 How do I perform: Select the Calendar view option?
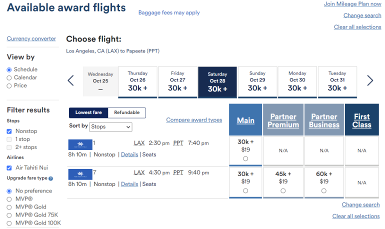(9, 77)
